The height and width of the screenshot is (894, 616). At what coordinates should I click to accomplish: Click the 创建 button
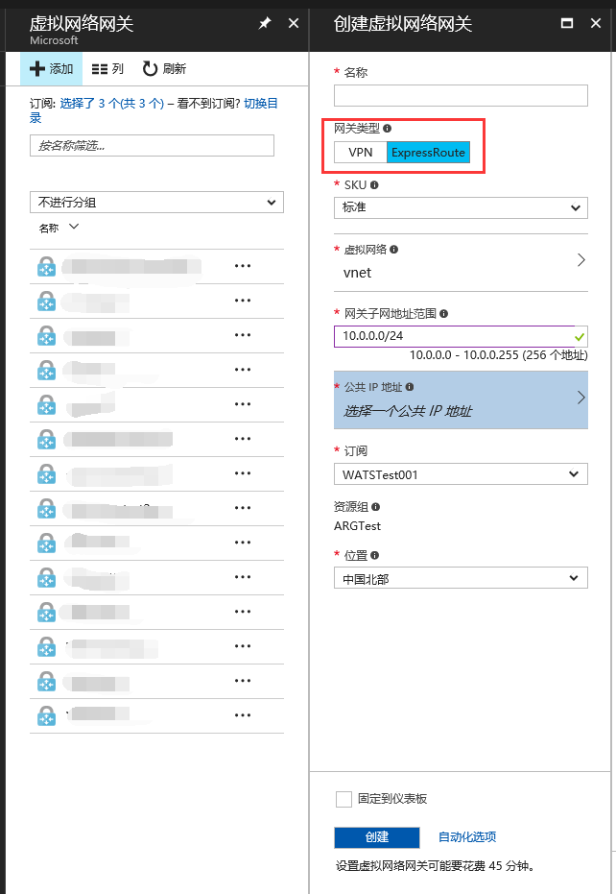pyautogui.click(x=377, y=837)
